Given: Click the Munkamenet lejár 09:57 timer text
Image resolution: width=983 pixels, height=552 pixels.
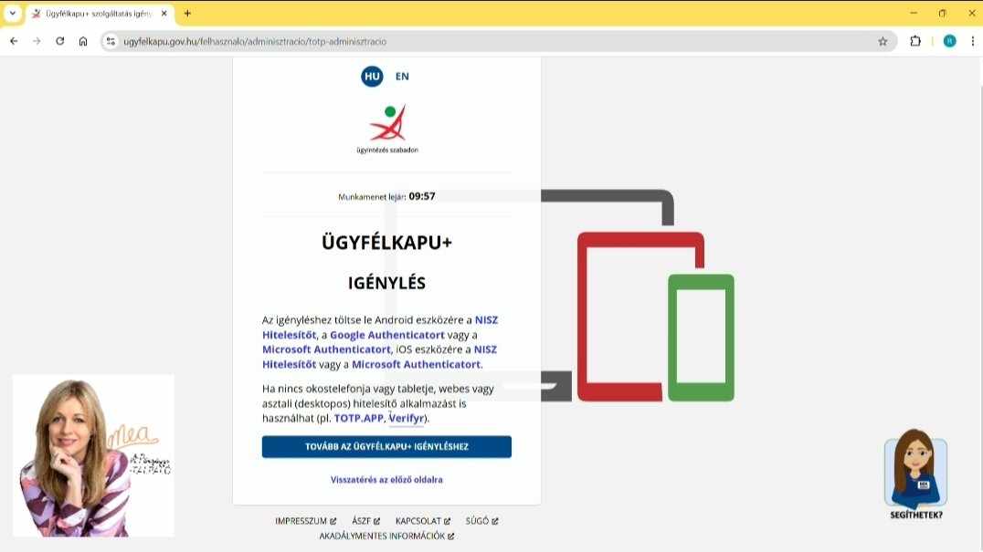Looking at the screenshot, I should (386, 196).
